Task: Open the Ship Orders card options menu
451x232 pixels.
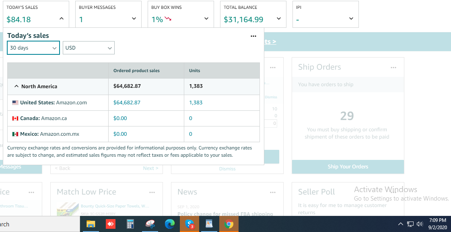Action: point(393,67)
